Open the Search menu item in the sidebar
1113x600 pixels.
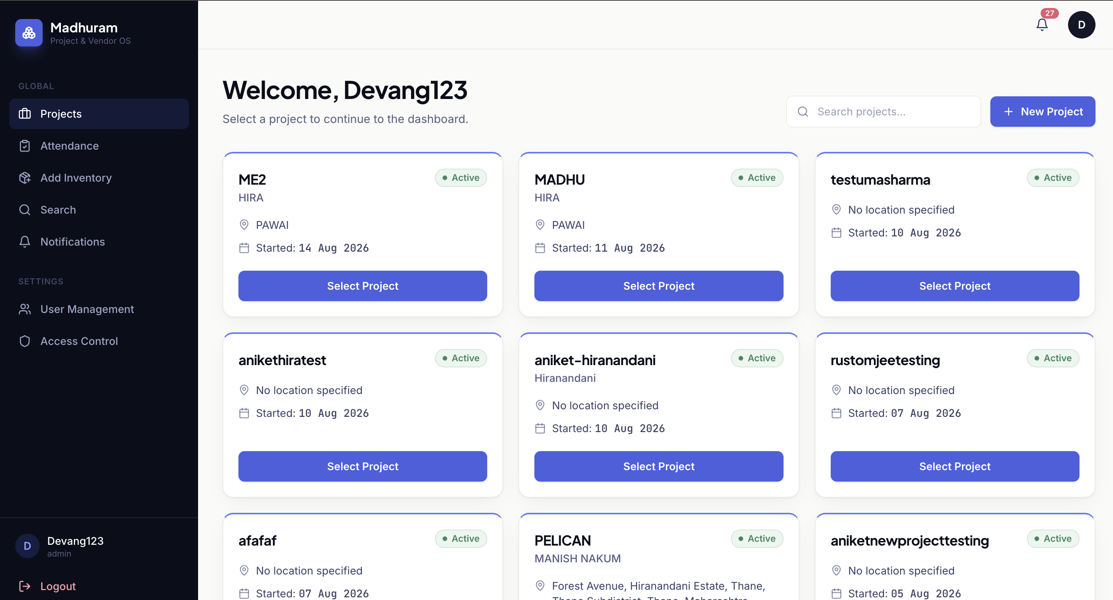coord(99,210)
